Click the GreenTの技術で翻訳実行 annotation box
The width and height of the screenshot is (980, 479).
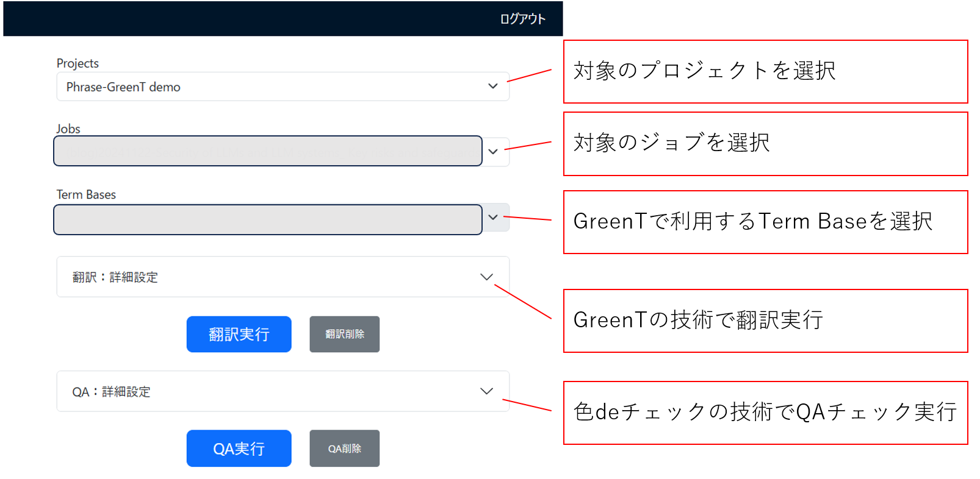pos(765,321)
